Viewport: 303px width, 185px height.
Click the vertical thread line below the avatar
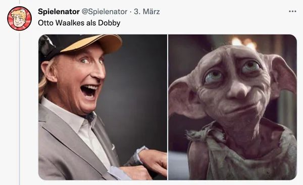point(19,108)
